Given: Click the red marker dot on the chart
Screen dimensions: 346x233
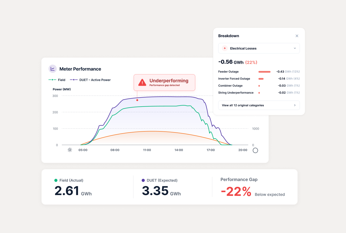Looking at the screenshot, I should pyautogui.click(x=137, y=100).
